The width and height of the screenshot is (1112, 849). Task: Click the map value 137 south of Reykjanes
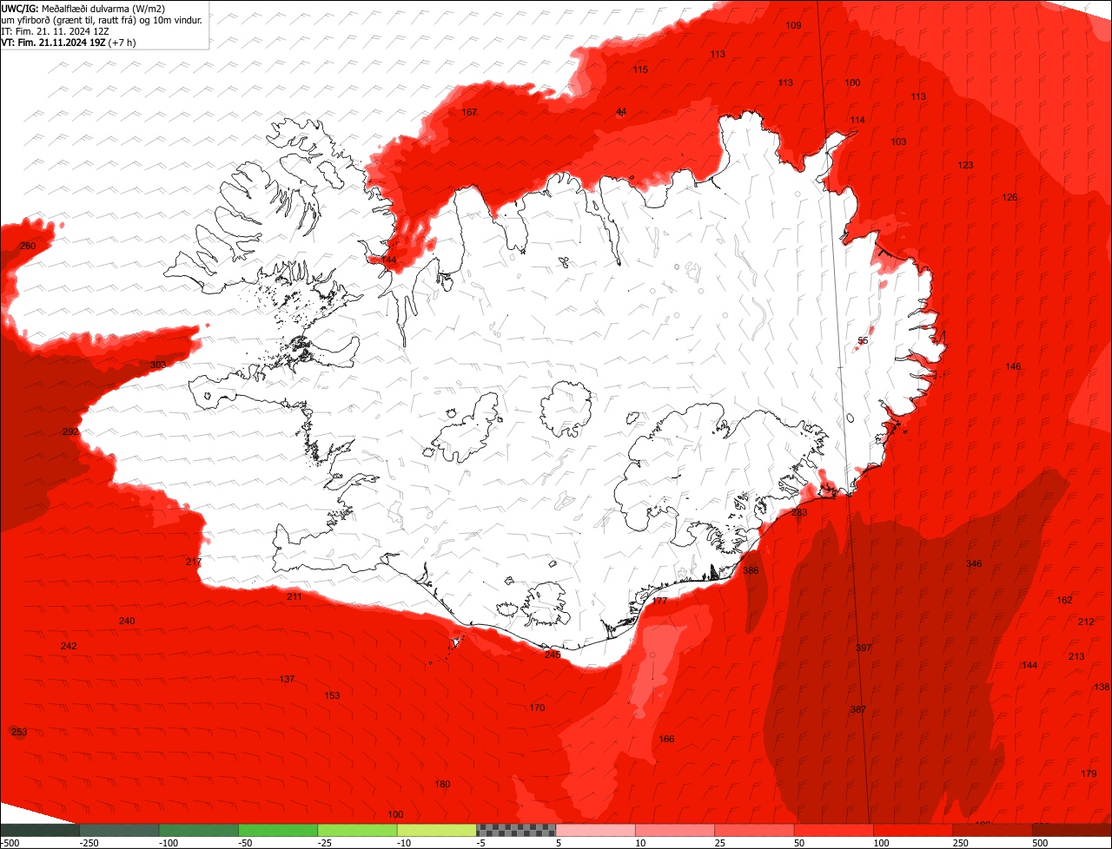[x=287, y=679]
